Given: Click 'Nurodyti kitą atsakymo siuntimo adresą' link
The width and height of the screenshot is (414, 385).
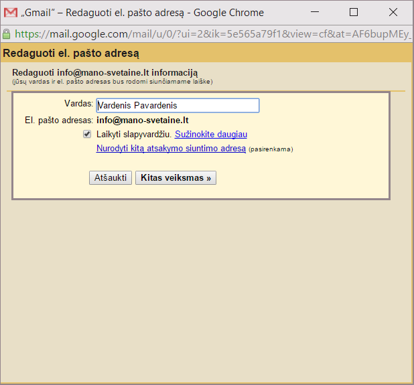Looking at the screenshot, I should 171,149.
